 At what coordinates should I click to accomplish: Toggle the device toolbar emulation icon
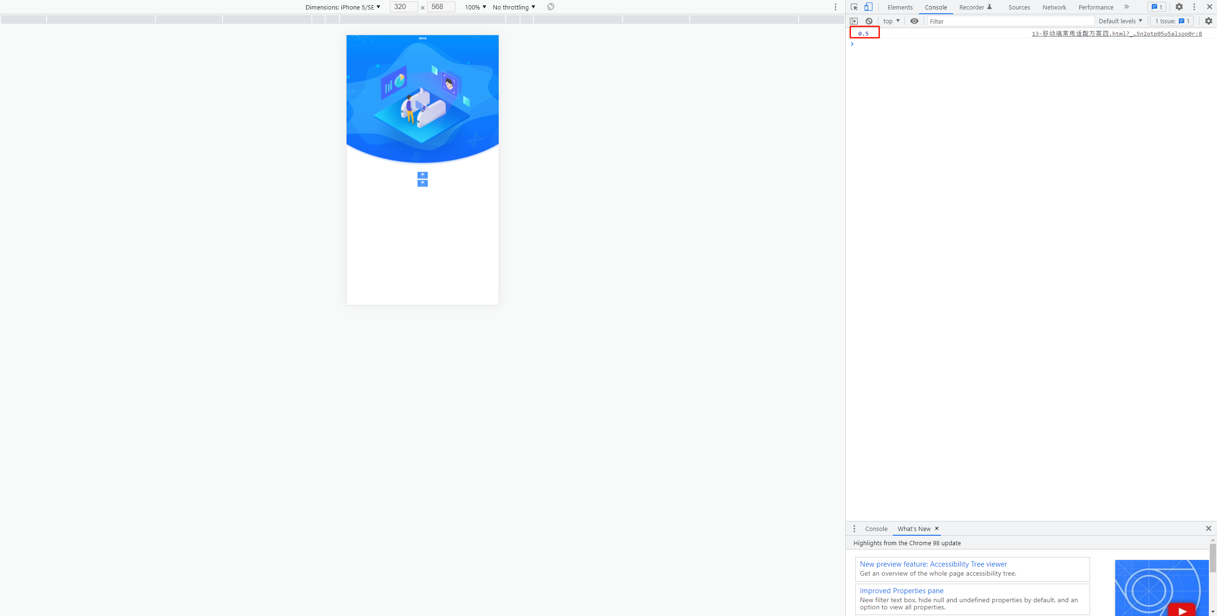868,7
